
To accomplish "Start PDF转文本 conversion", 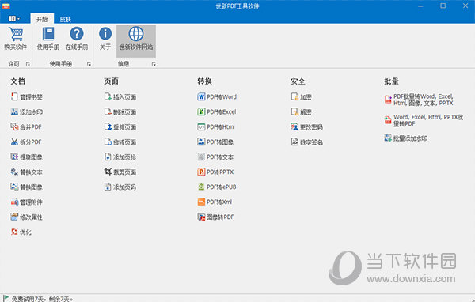I will (x=215, y=157).
